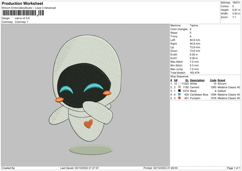Image resolution: width=242 pixels, height=171 pixels.
Task: Select the Pumpkin orange color swatch
Action: tap(179, 98)
